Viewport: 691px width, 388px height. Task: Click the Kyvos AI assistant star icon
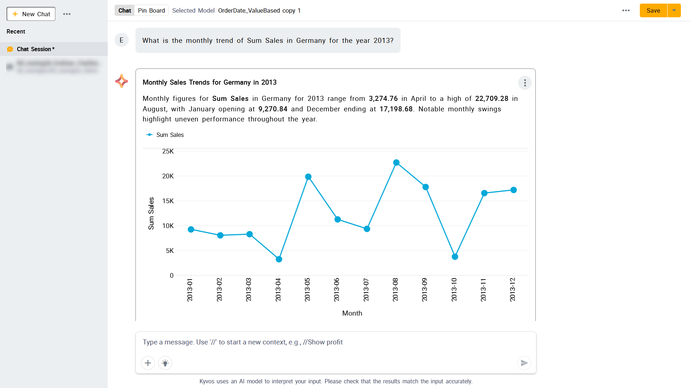click(x=122, y=81)
